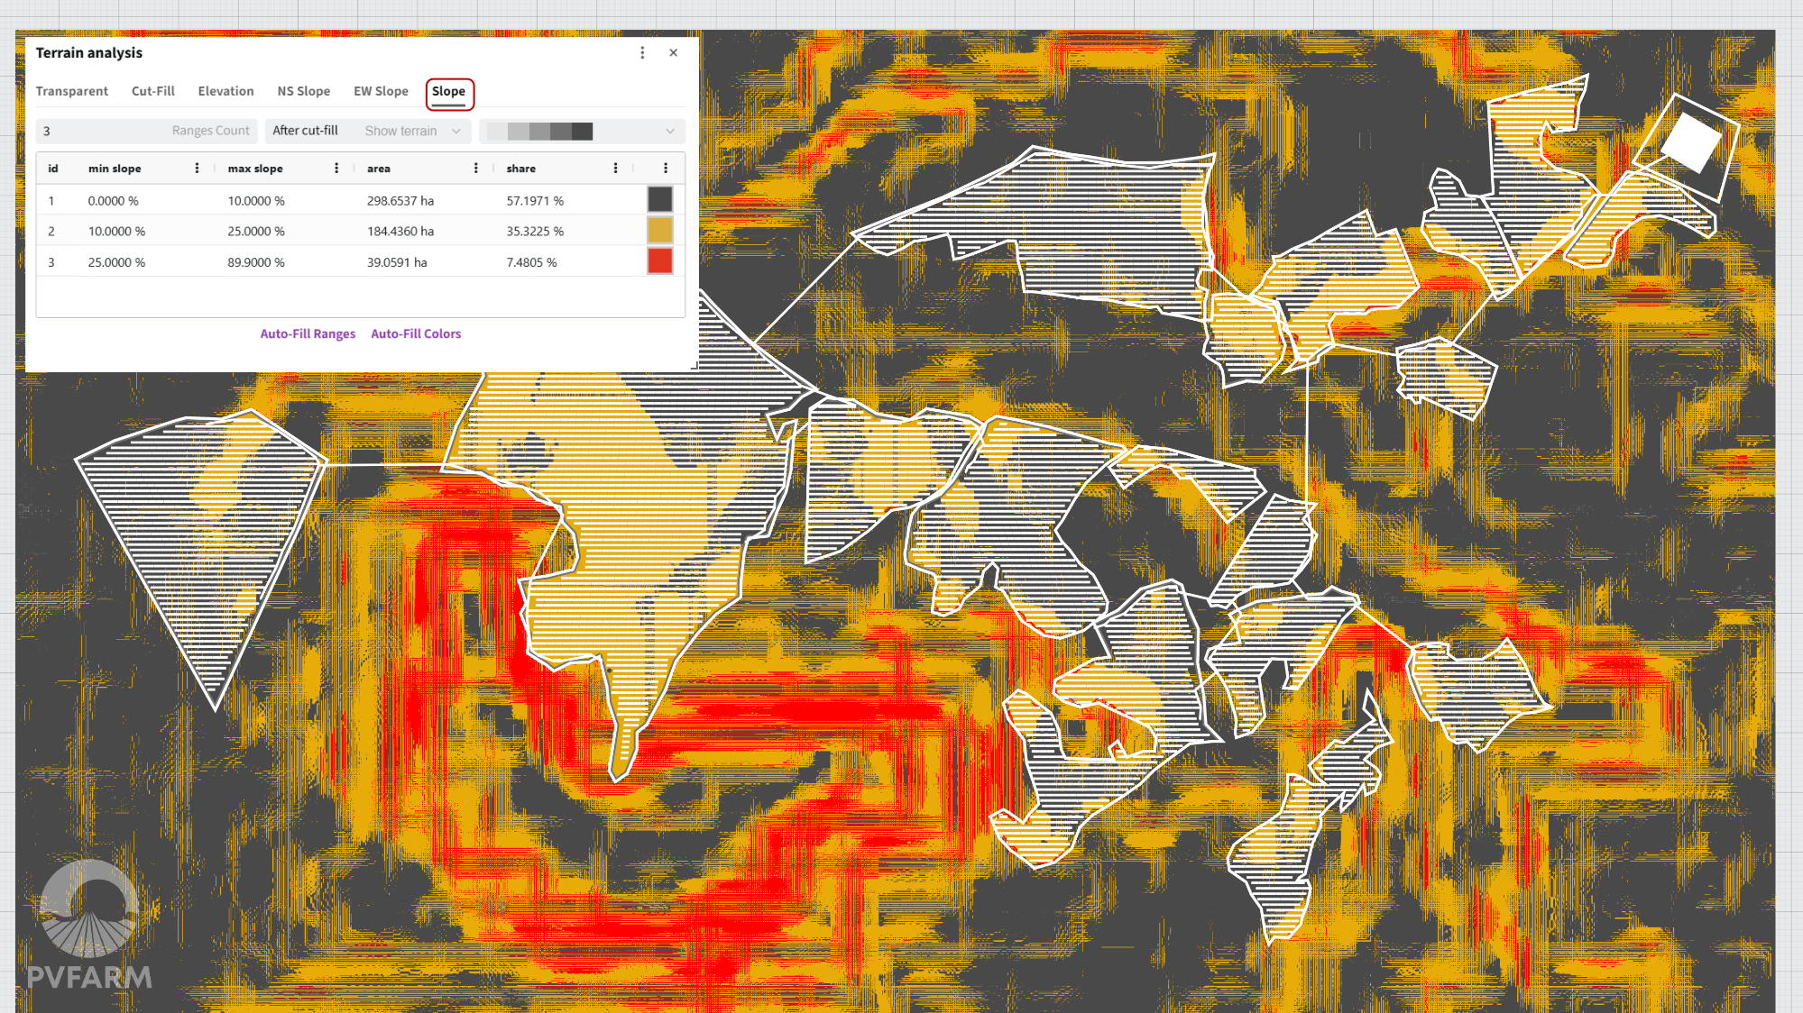Select the Elevation tab
Image resolution: width=1803 pixels, height=1013 pixels.
pyautogui.click(x=225, y=91)
